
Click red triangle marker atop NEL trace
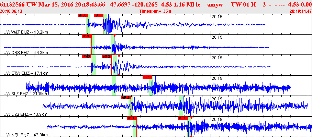pyautogui.click(x=191, y=118)
